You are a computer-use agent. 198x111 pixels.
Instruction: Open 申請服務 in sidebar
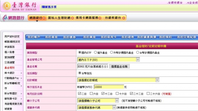point(9,47)
